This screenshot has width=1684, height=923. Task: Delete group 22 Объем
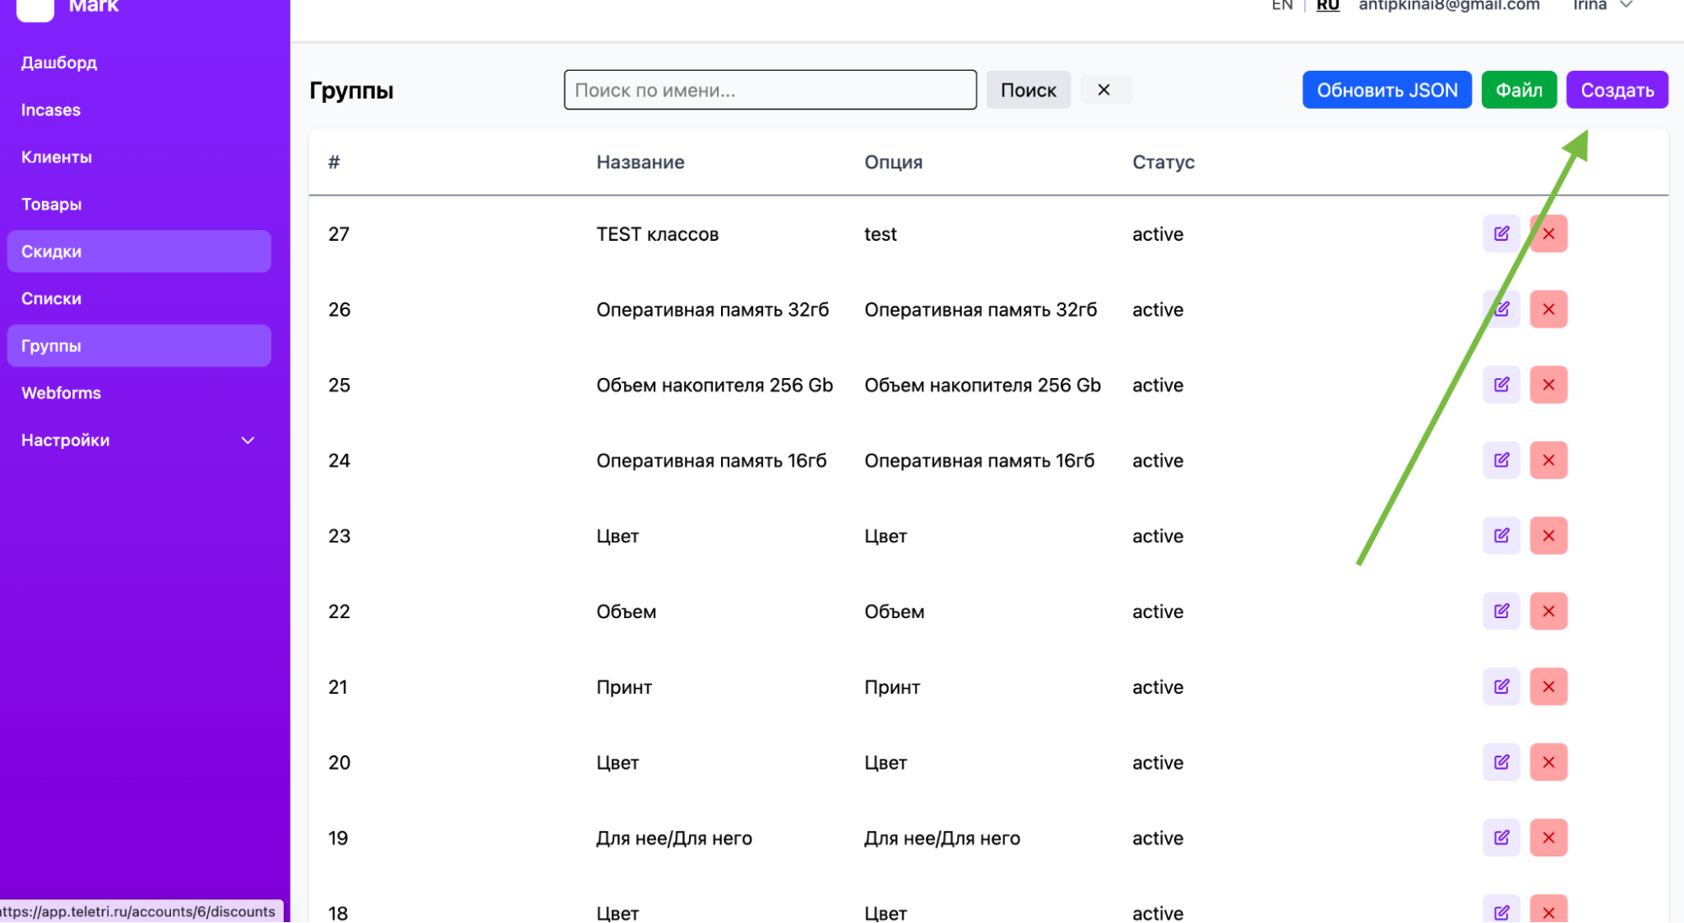click(x=1548, y=611)
